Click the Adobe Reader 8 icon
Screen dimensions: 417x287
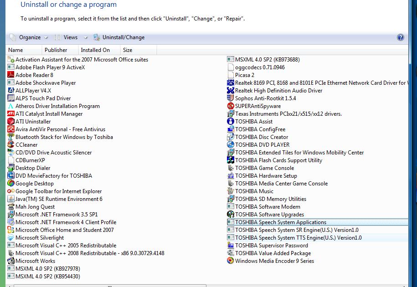[10, 75]
